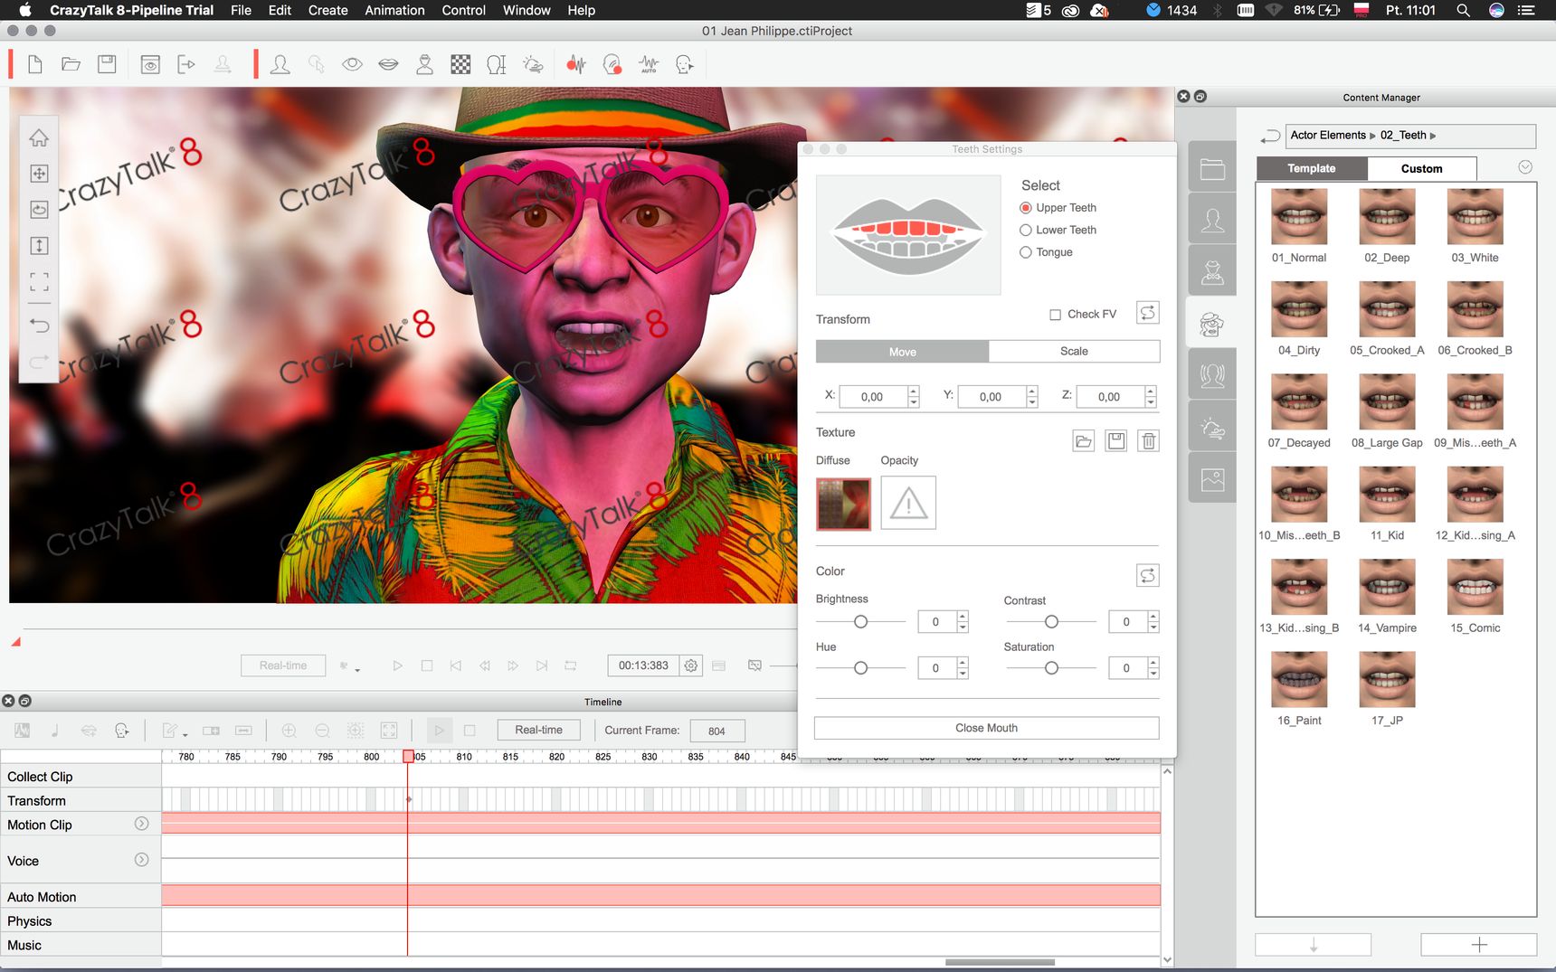This screenshot has height=972, width=1556.
Task: Enable the Check FV checkbox
Action: point(1055,315)
